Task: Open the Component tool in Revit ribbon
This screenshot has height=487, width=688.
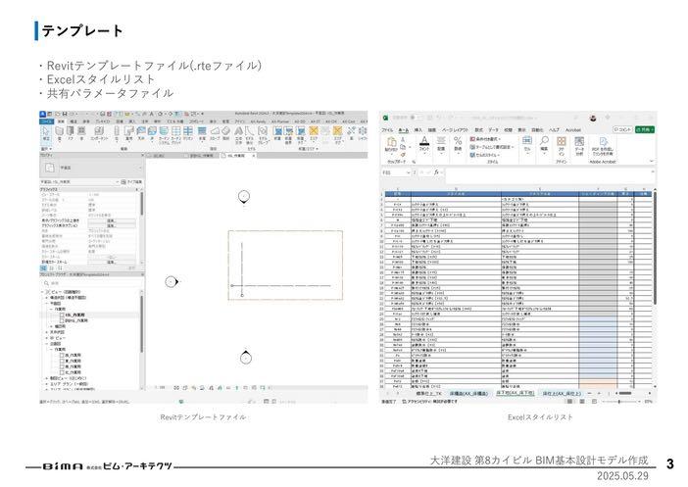Action: [x=99, y=133]
